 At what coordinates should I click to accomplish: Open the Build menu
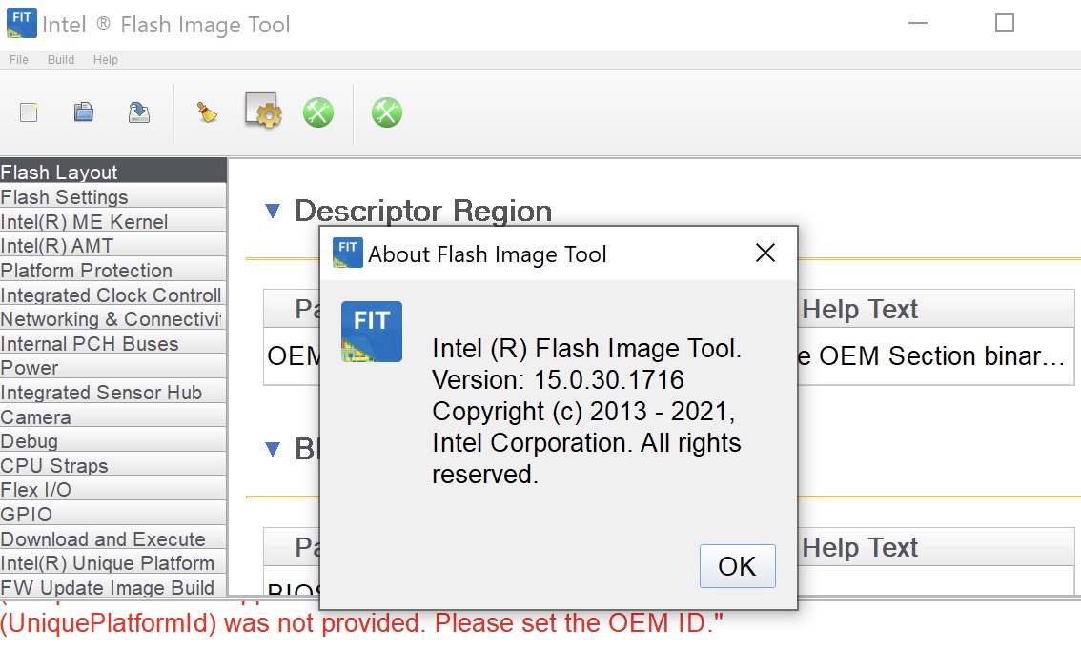pyautogui.click(x=61, y=60)
